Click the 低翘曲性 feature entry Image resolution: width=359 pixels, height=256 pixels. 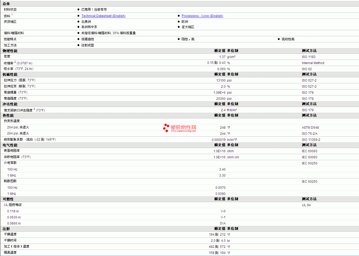pyautogui.click(x=88, y=39)
